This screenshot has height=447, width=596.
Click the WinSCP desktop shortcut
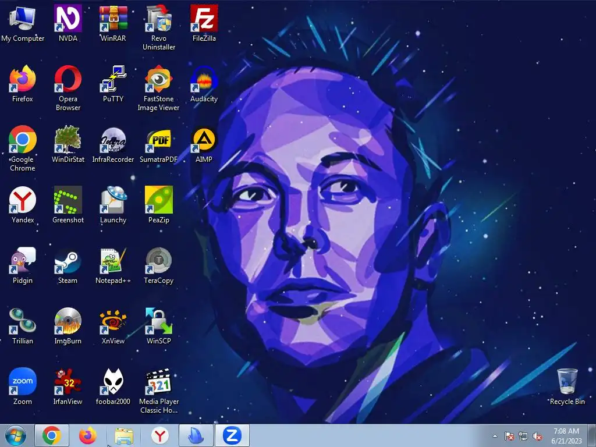pos(158,321)
